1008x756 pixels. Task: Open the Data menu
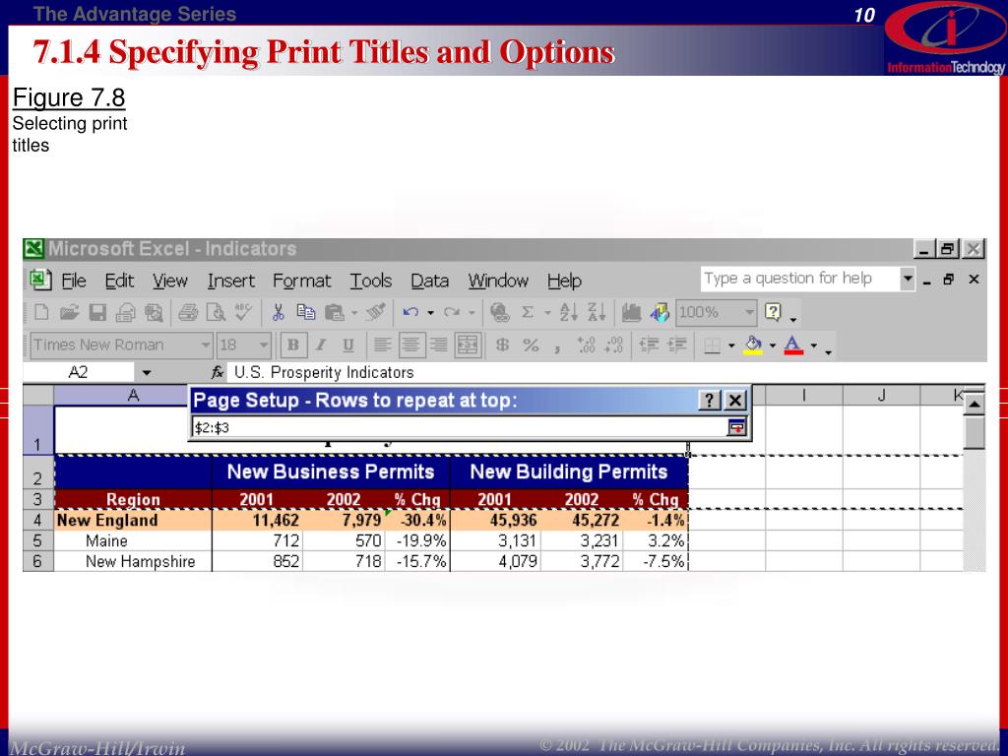click(429, 281)
